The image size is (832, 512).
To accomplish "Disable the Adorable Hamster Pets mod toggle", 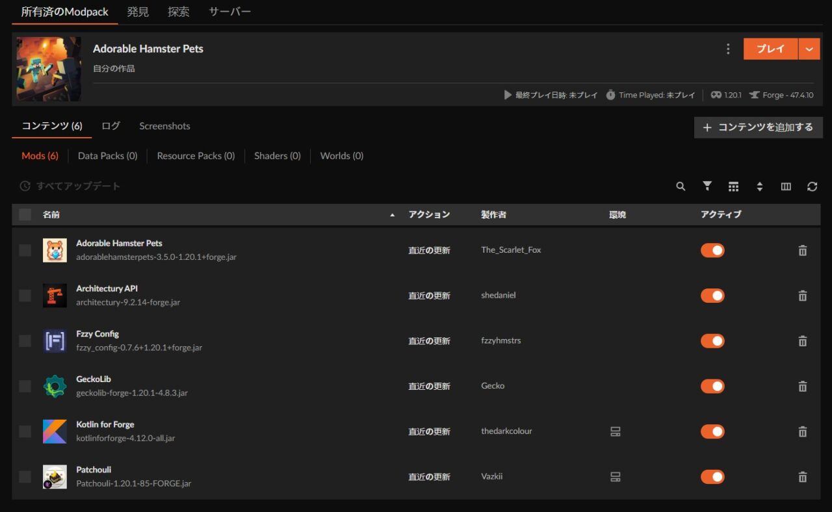I will [712, 250].
